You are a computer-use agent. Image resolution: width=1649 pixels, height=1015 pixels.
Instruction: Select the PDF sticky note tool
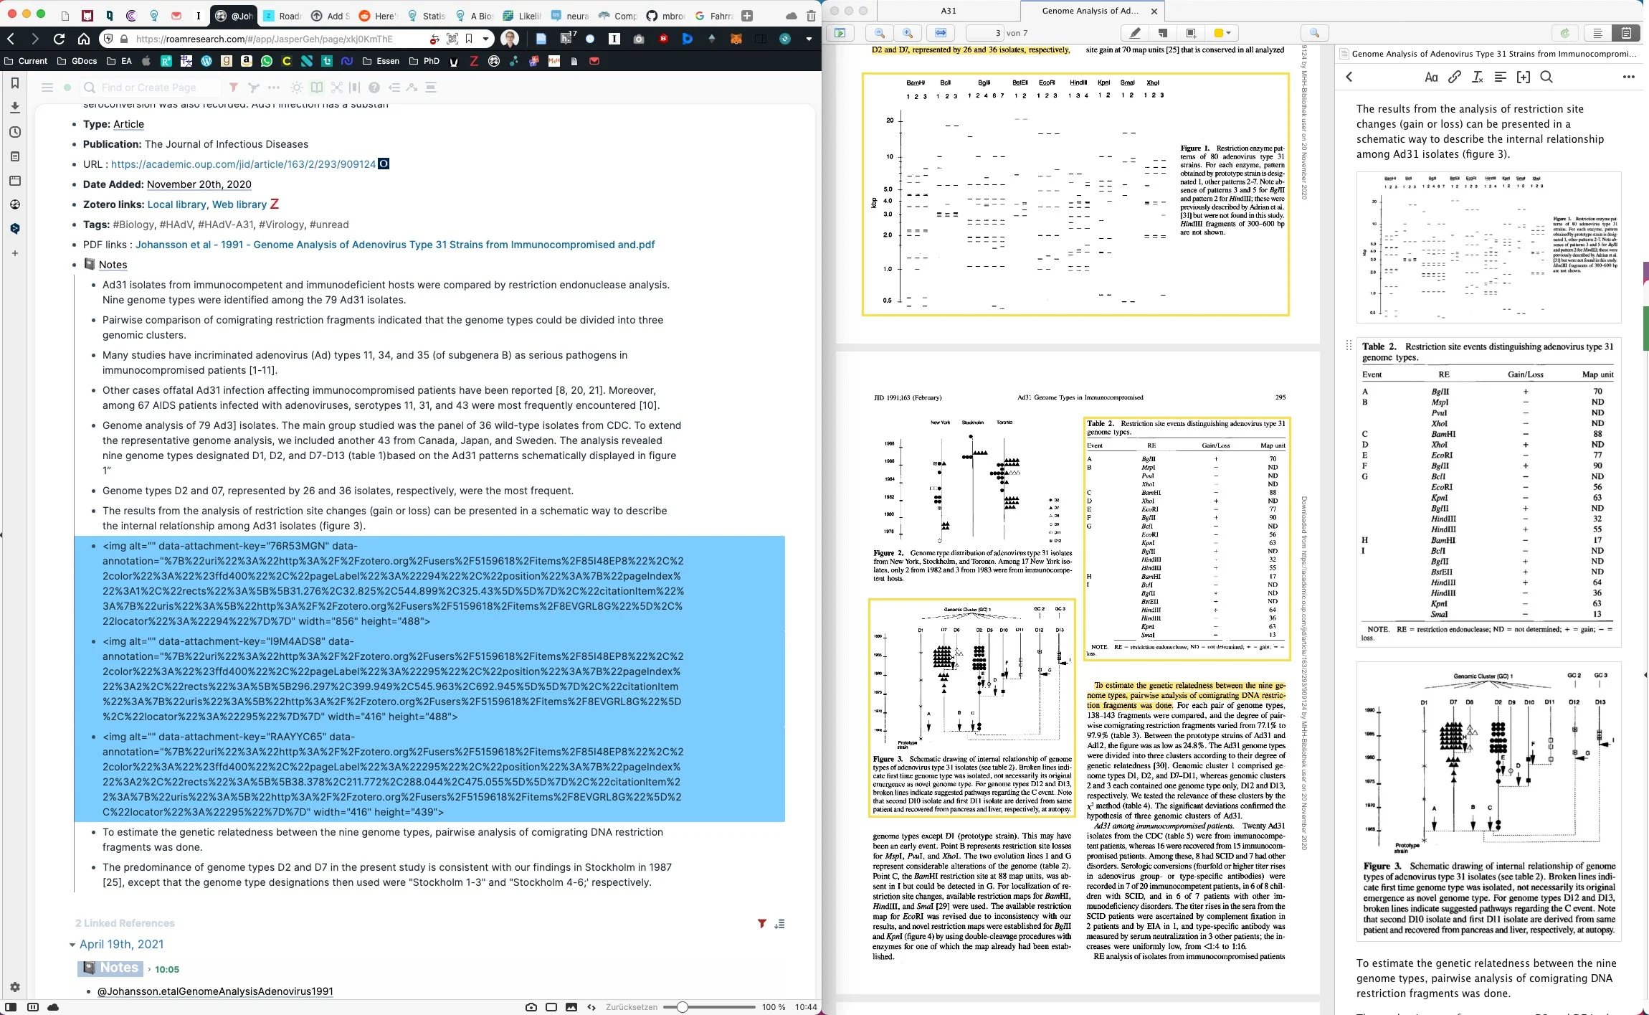click(x=1163, y=33)
